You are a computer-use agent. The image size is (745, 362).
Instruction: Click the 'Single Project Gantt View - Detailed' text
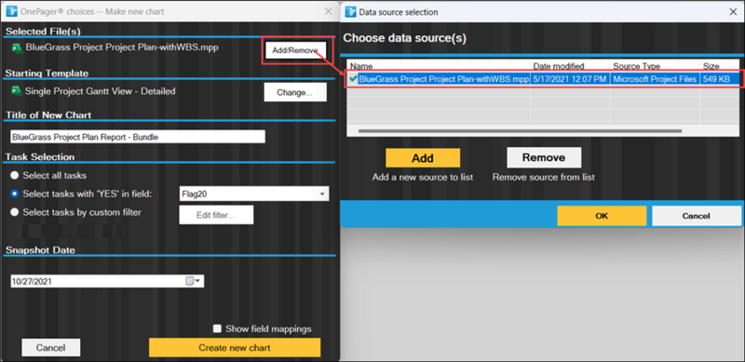pyautogui.click(x=101, y=91)
